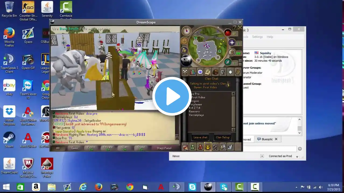Open the volume control in system tray
This screenshot has height=193, width=344.
click(x=320, y=187)
